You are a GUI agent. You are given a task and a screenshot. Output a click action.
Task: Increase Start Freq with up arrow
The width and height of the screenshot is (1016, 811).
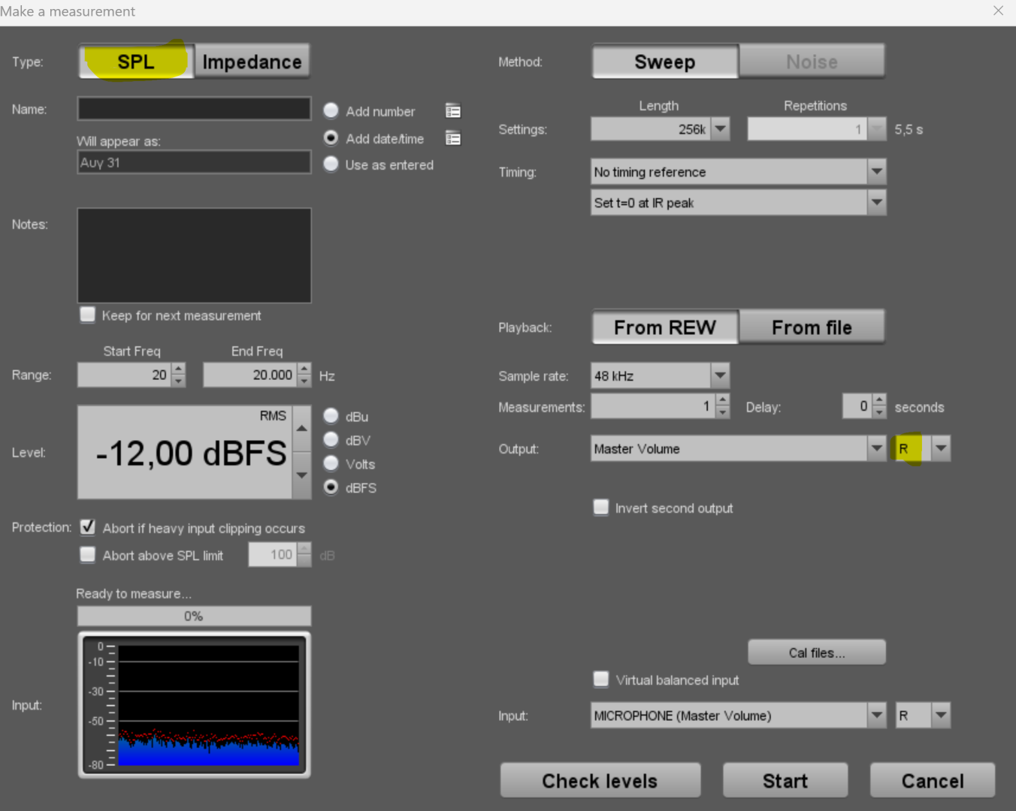pos(178,369)
